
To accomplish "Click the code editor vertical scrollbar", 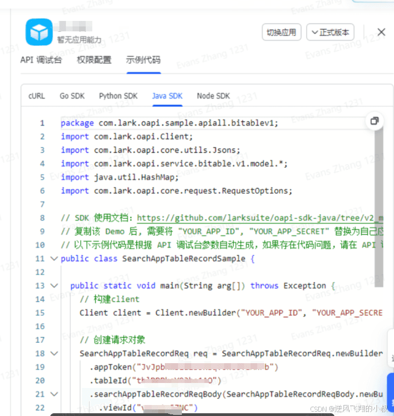I will pyautogui.click(x=379, y=207).
